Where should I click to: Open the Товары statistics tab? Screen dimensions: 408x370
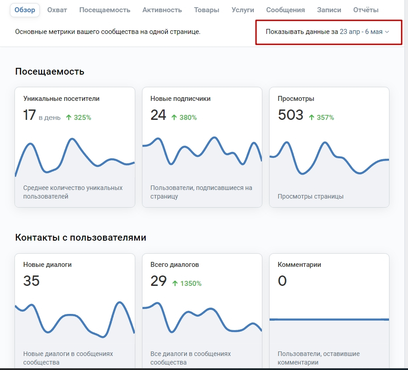[x=206, y=10]
